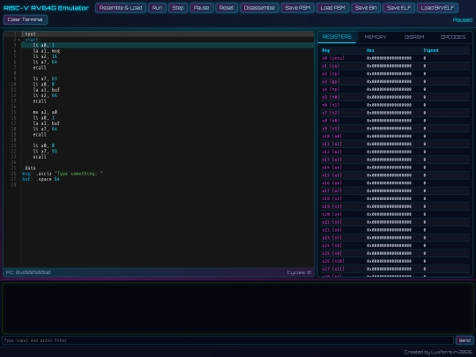
Task: Click the Signed column header
Action: pos(431,50)
